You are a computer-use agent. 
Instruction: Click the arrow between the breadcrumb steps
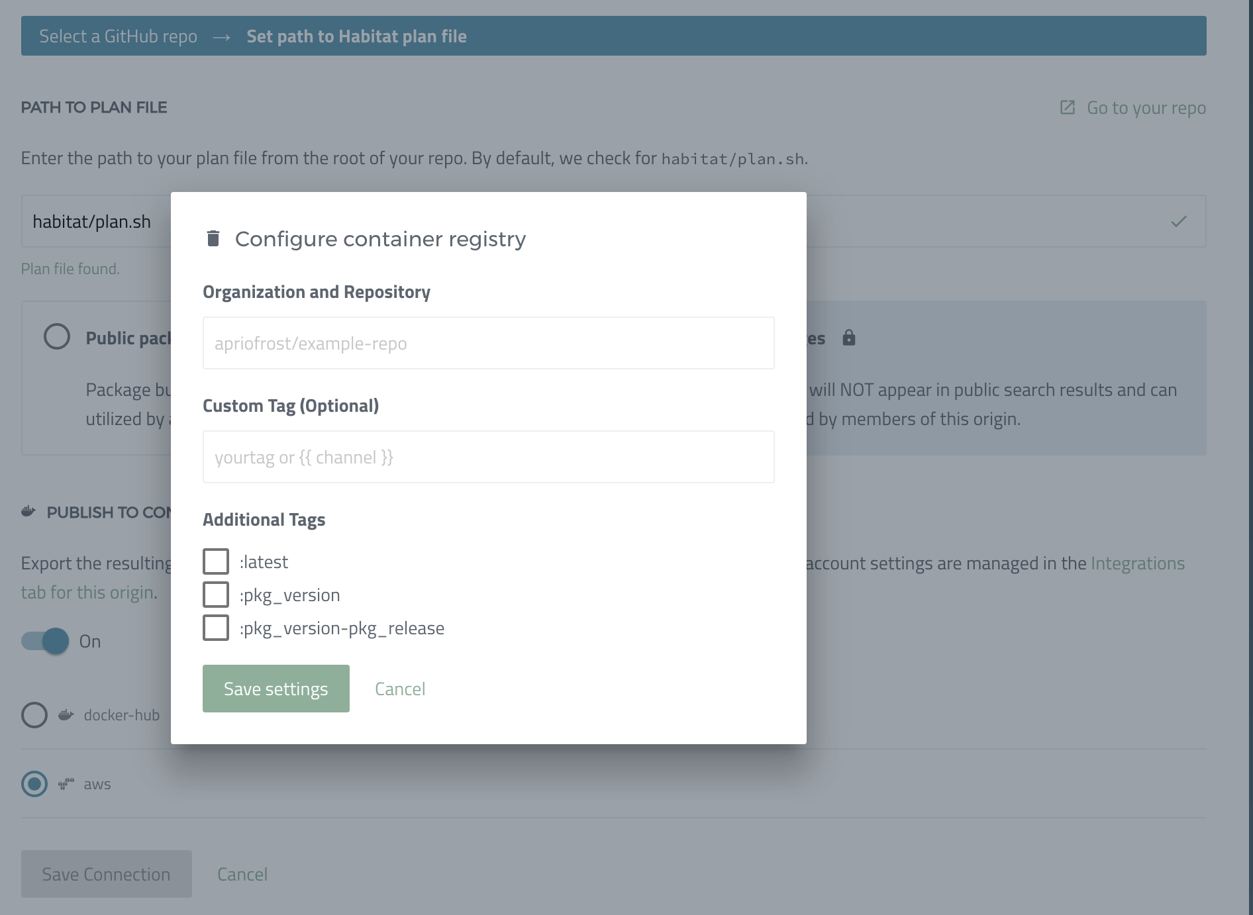click(223, 36)
